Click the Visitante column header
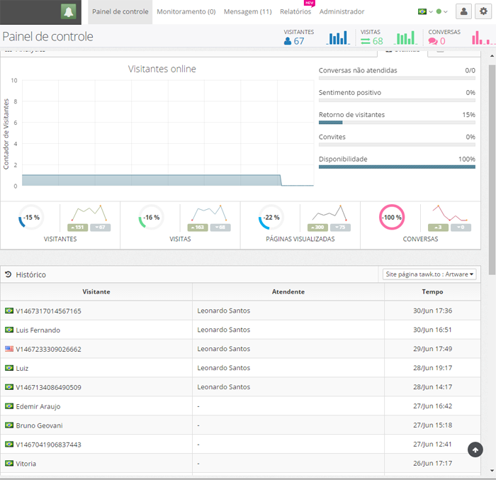The height and width of the screenshot is (480, 496). click(96, 291)
